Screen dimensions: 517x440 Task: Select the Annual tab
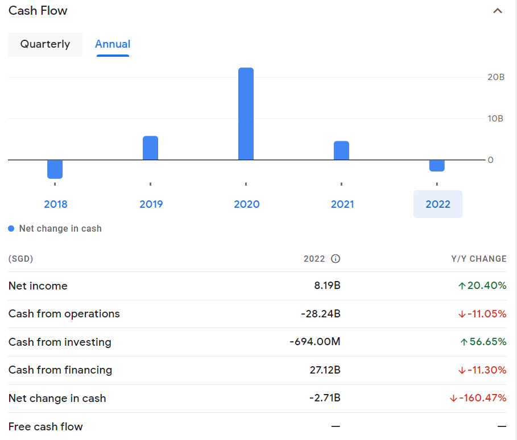[113, 44]
